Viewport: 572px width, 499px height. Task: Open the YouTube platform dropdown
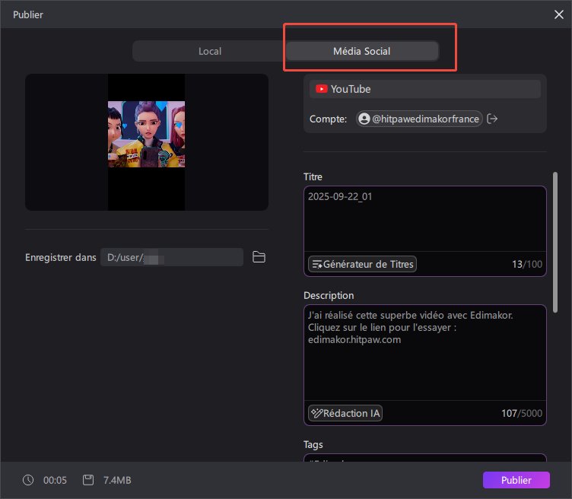[424, 89]
